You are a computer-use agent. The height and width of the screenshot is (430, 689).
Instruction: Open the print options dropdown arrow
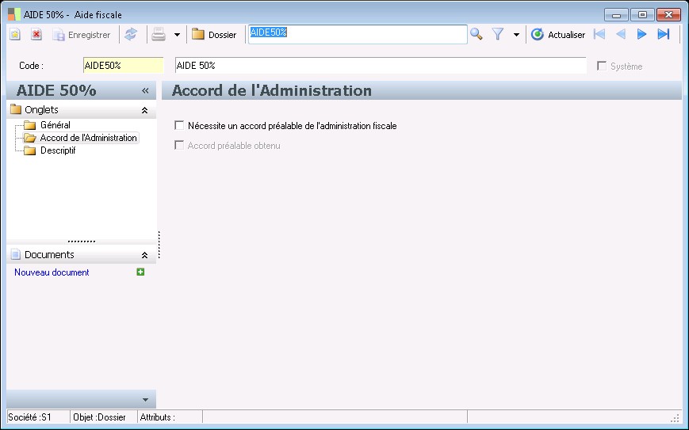(x=177, y=35)
